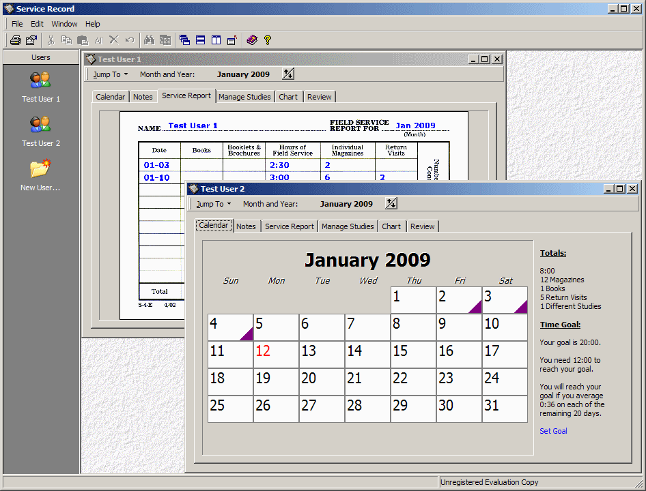Image resolution: width=646 pixels, height=491 pixels.
Task: Open Manage Studies tab in Test User 2 window
Action: (348, 226)
